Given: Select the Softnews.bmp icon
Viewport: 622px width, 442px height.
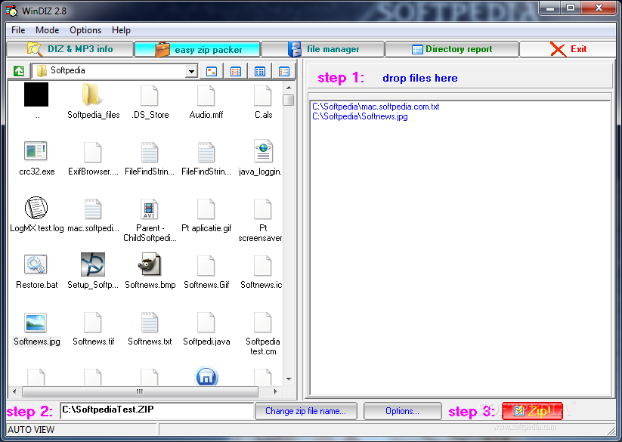Looking at the screenshot, I should [150, 264].
